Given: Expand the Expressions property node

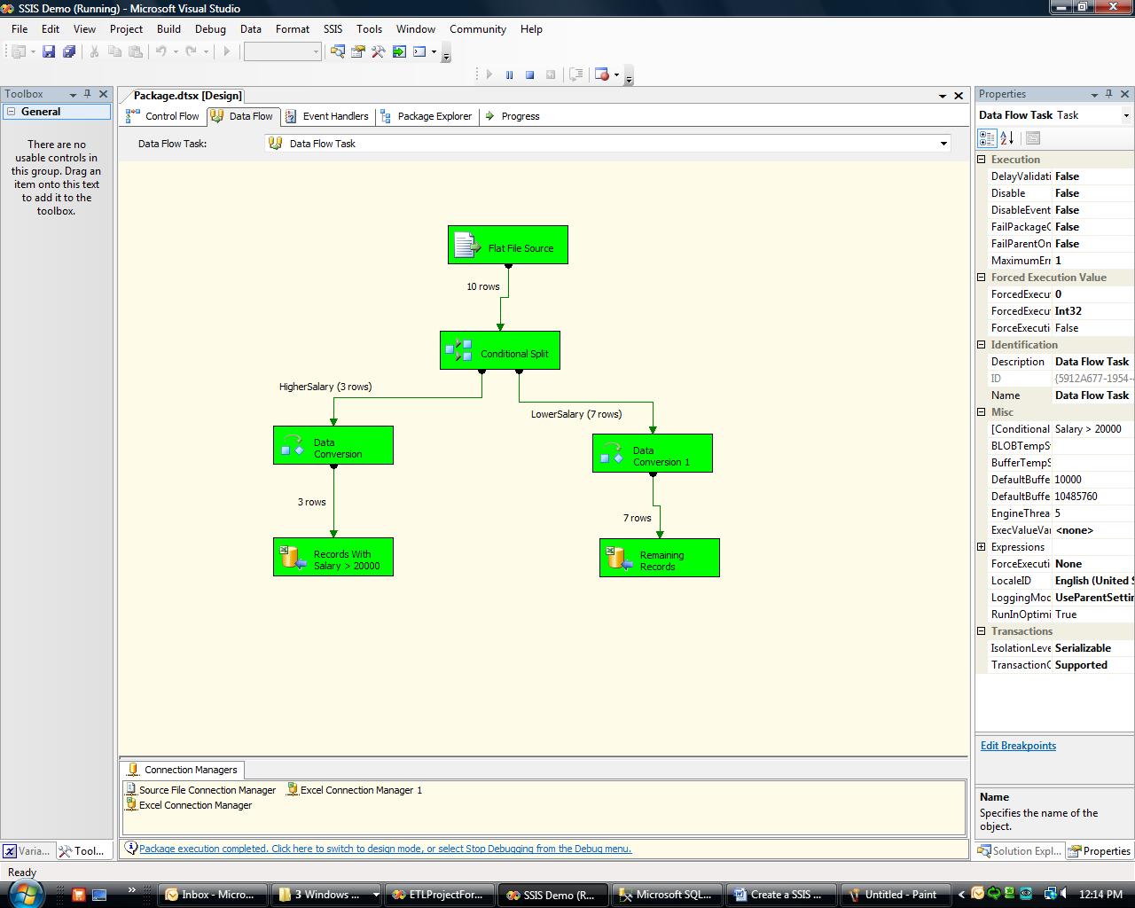Looking at the screenshot, I should (x=982, y=547).
